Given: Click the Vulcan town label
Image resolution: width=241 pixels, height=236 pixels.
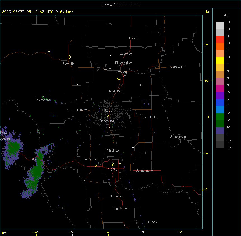Looking at the screenshot, I should [152, 222].
